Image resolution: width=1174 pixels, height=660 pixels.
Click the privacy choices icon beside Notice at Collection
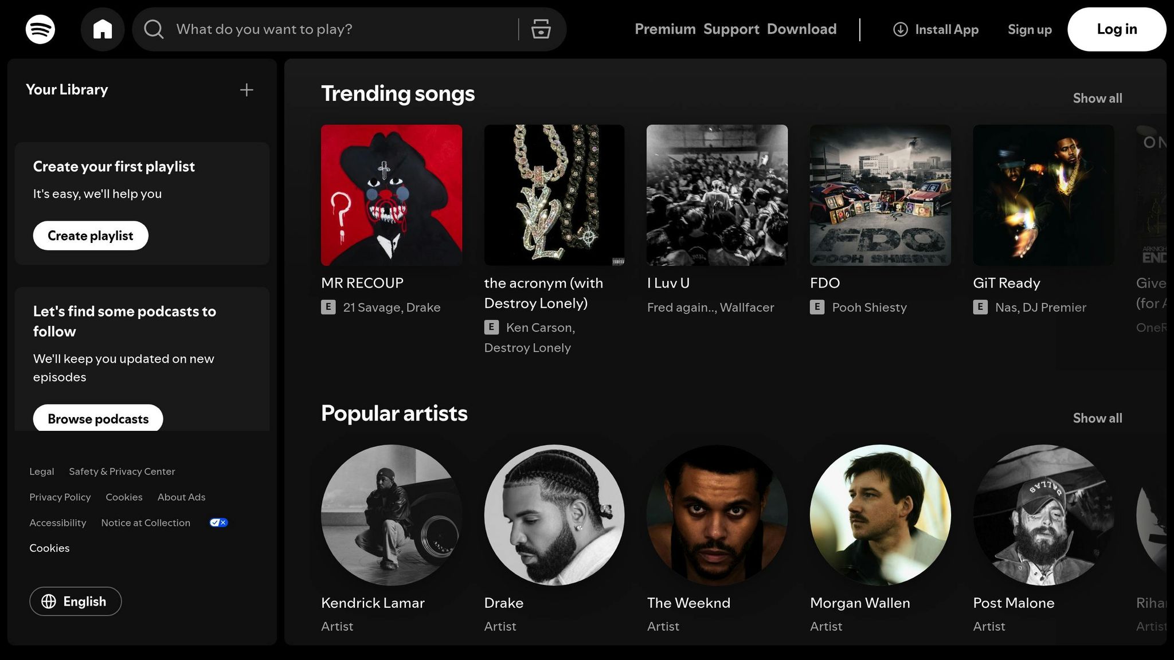click(x=218, y=522)
